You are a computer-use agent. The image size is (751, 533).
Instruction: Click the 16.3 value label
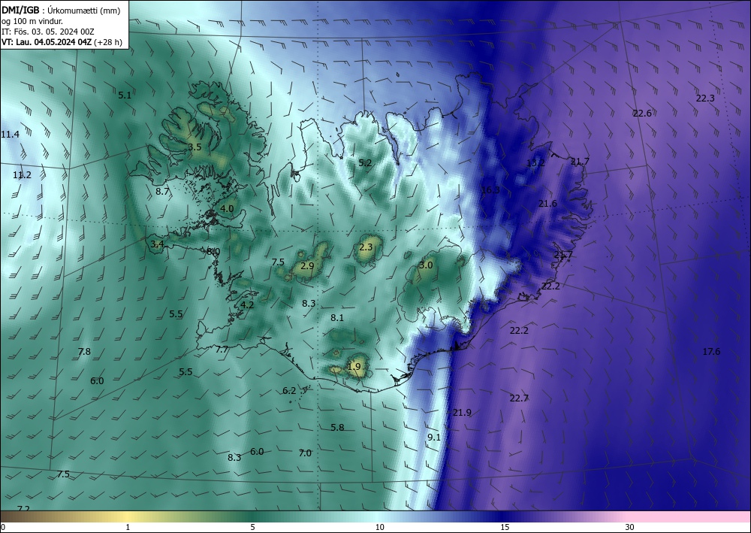tap(490, 190)
